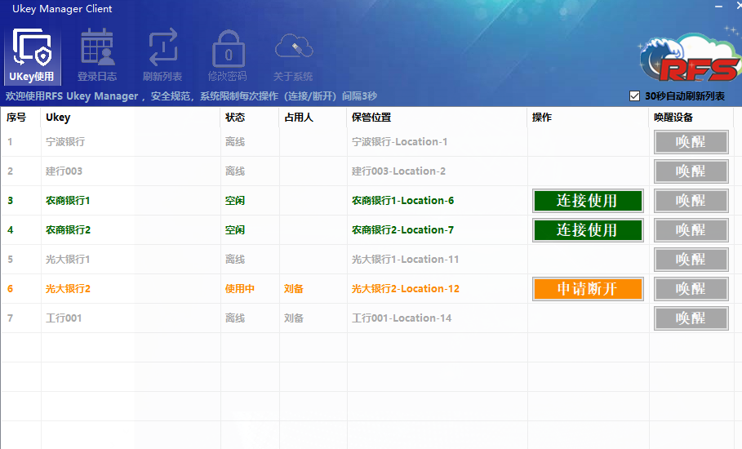Click 光大银行1-Location-11 location cell

pyautogui.click(x=437, y=260)
